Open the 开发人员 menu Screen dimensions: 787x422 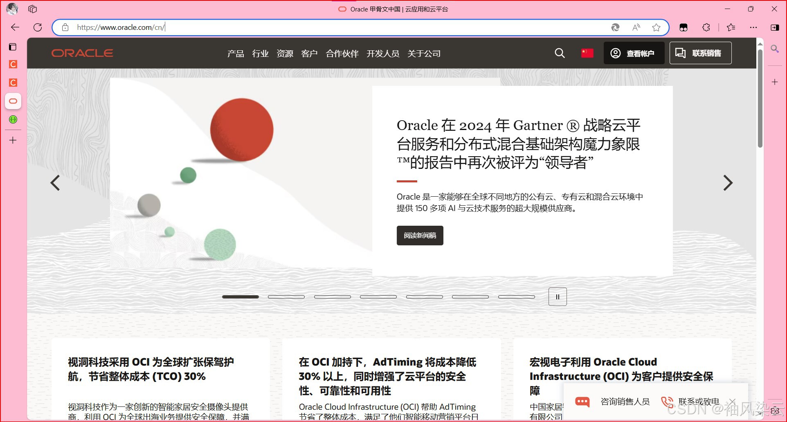[x=383, y=54]
